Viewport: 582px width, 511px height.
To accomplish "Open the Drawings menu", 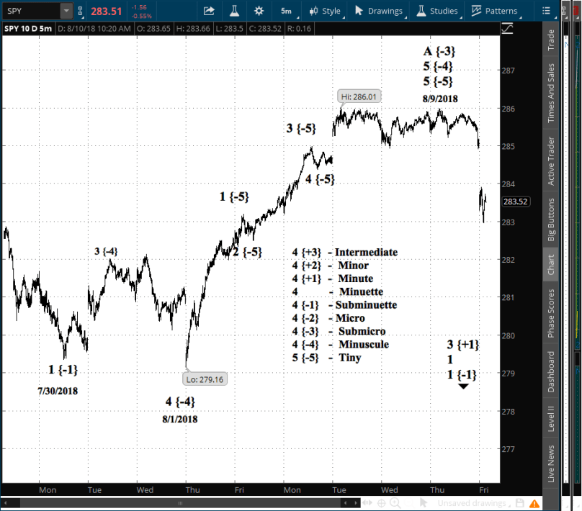I will tap(379, 11).
